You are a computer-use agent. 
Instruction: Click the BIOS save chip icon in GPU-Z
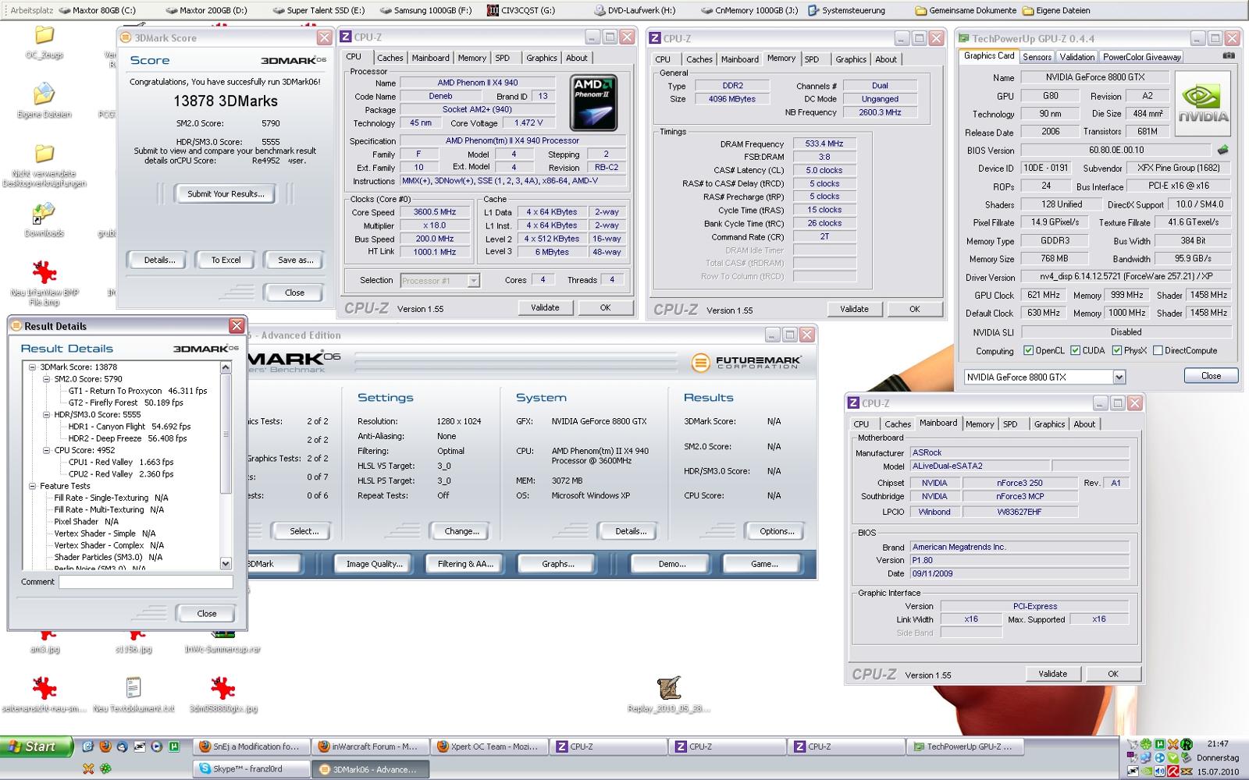click(1222, 150)
